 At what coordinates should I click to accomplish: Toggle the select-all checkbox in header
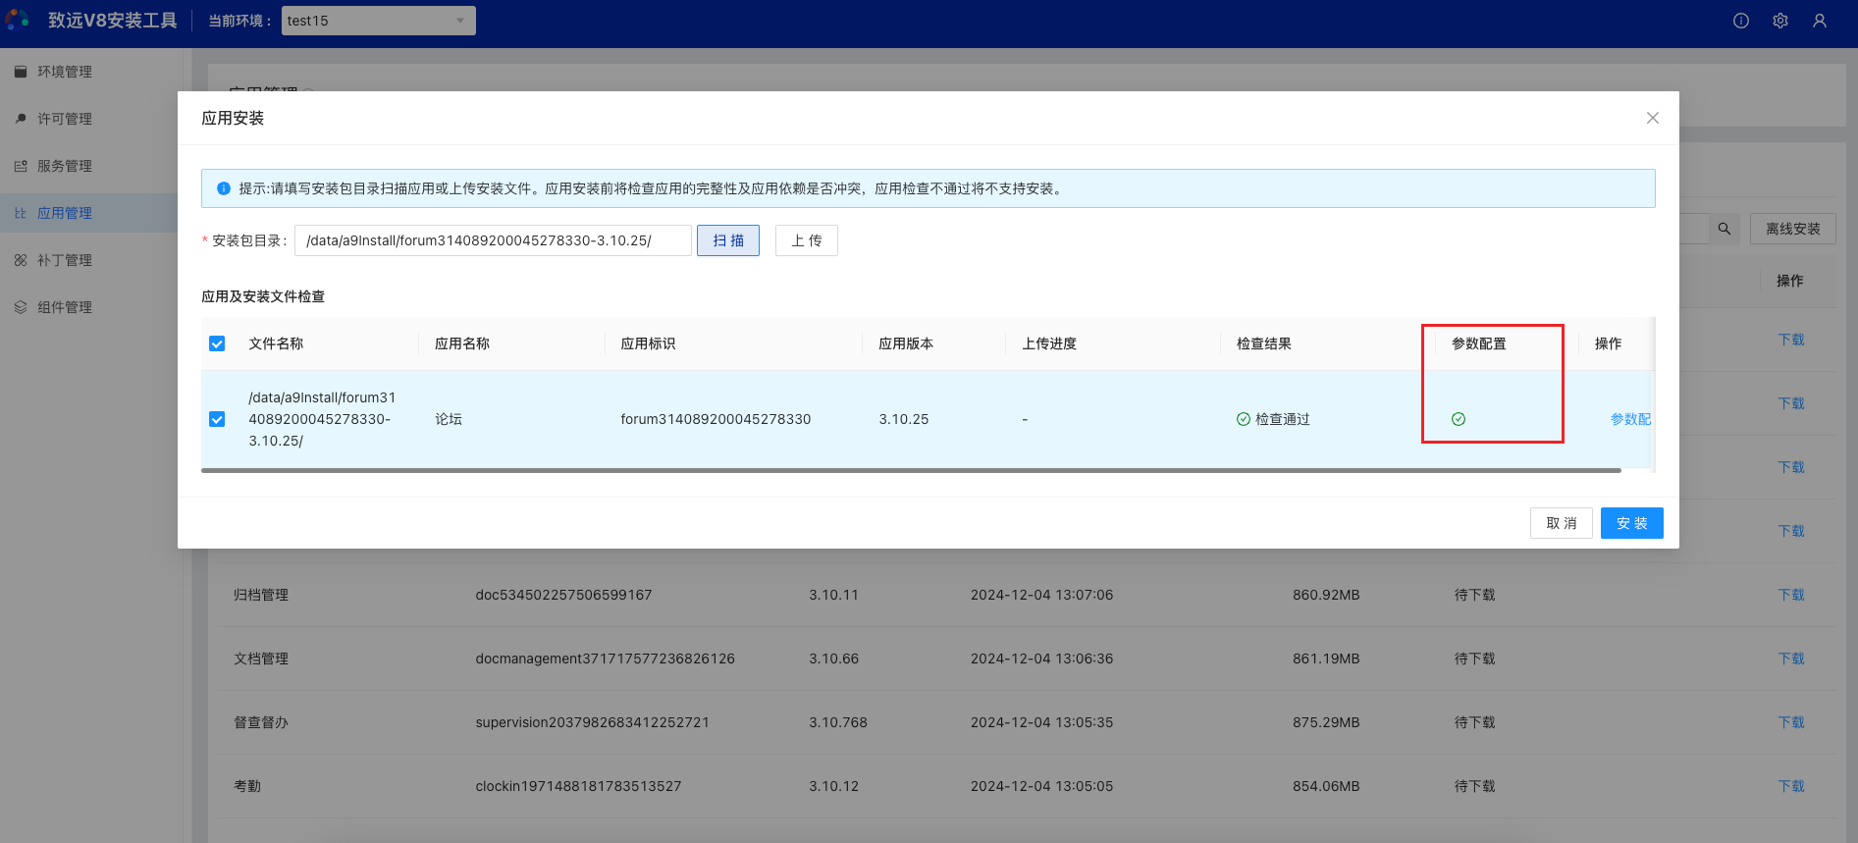(217, 343)
